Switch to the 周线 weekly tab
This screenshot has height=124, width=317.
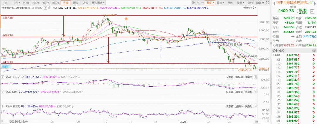(x=76, y=3)
